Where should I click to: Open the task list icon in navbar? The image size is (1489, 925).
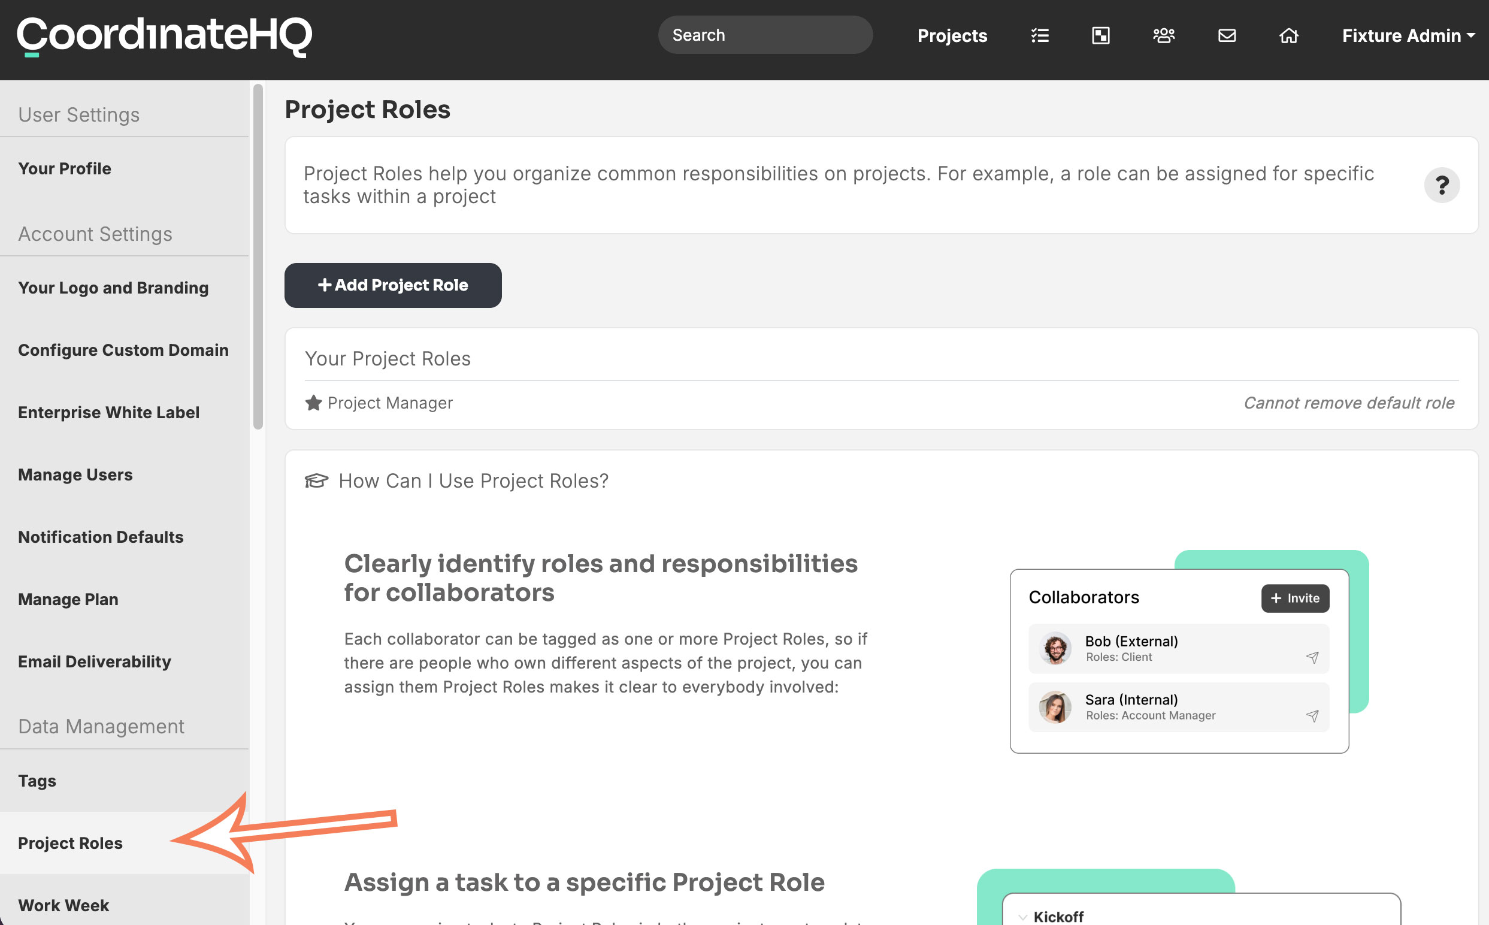[1040, 35]
